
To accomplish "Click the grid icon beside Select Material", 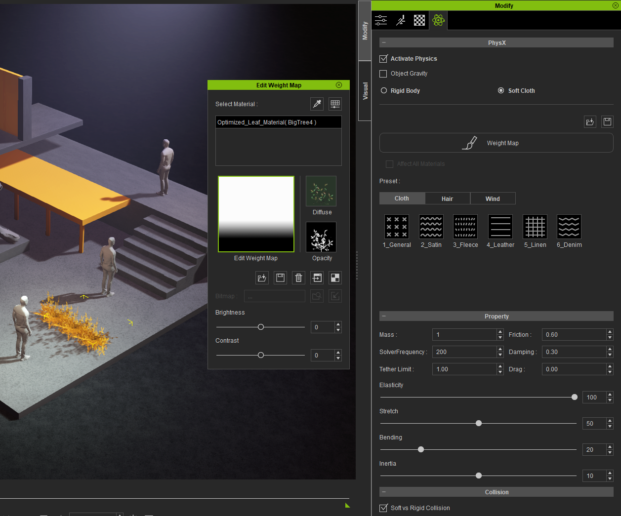I will pyautogui.click(x=335, y=104).
